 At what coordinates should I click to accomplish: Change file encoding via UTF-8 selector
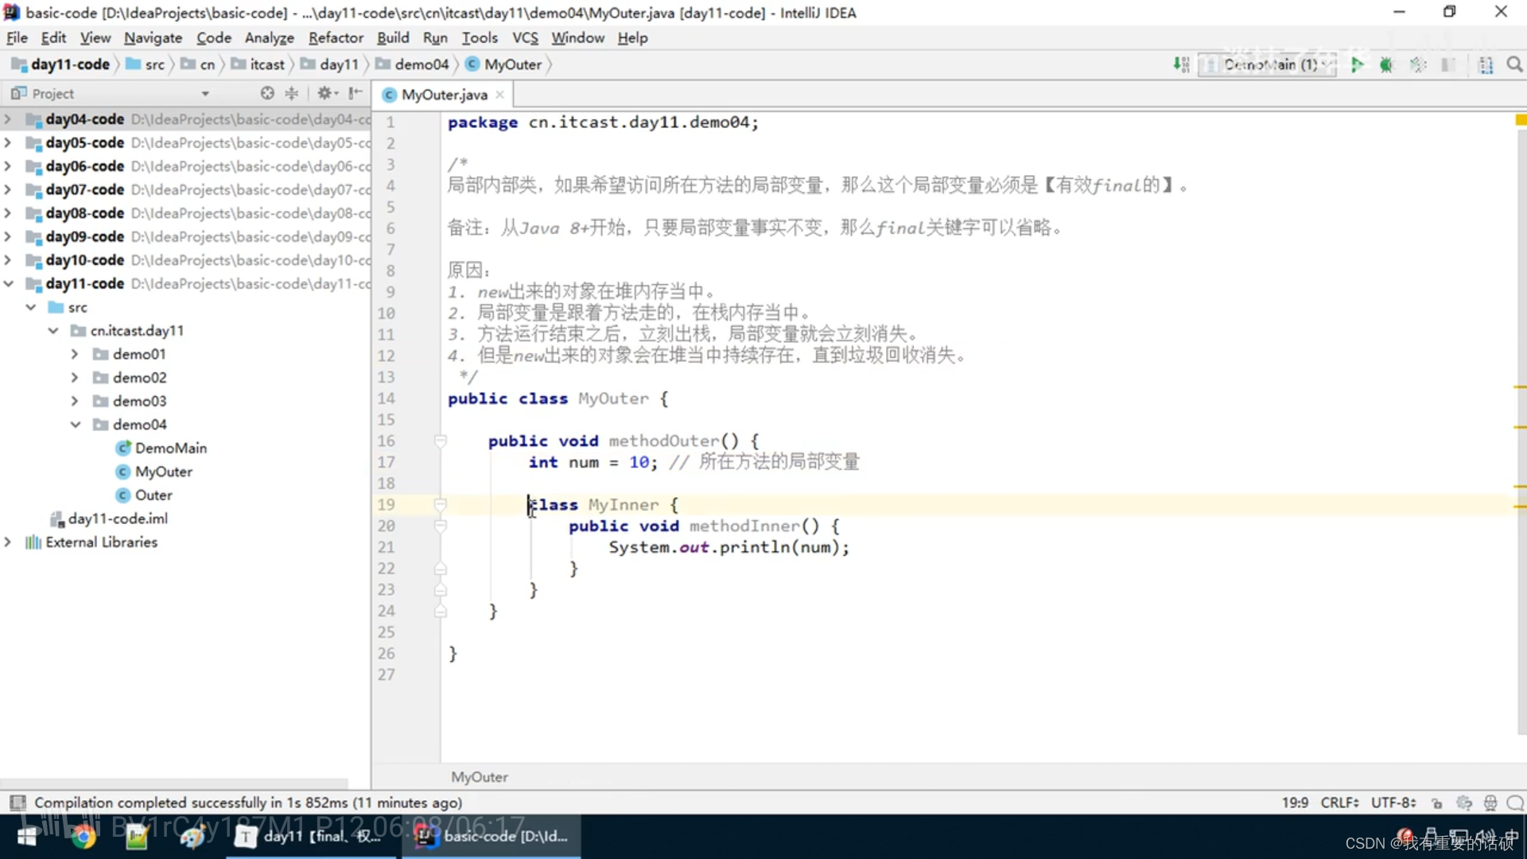coord(1393,803)
